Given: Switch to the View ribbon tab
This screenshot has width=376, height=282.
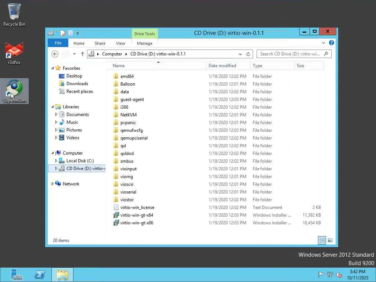Looking at the screenshot, I should [120, 43].
